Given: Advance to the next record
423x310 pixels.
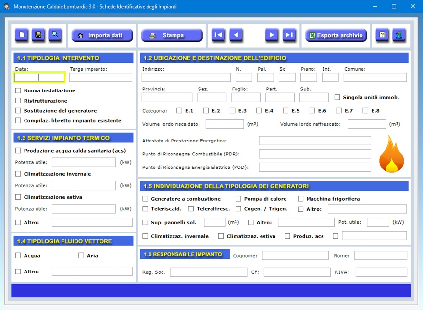Looking at the screenshot, I should 272,35.
